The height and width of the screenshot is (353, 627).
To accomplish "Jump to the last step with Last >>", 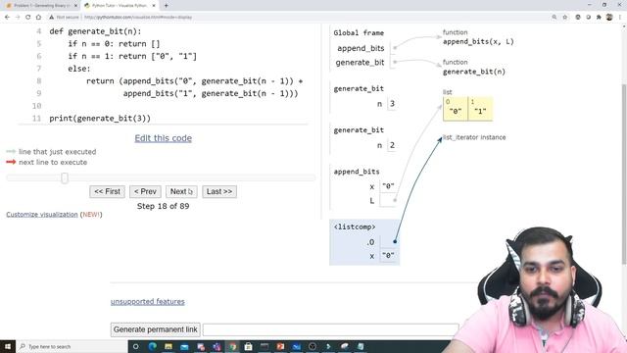I will 219,192.
